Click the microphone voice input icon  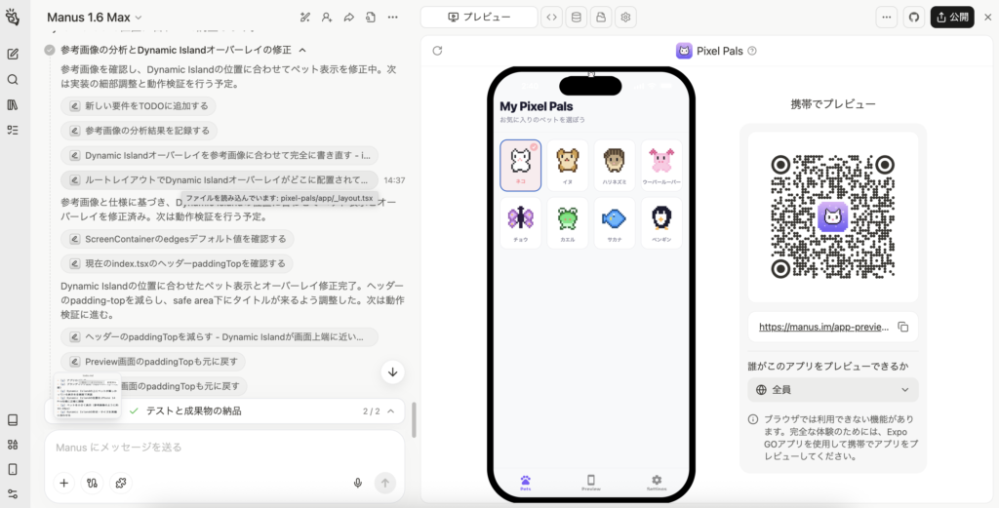[x=358, y=483]
